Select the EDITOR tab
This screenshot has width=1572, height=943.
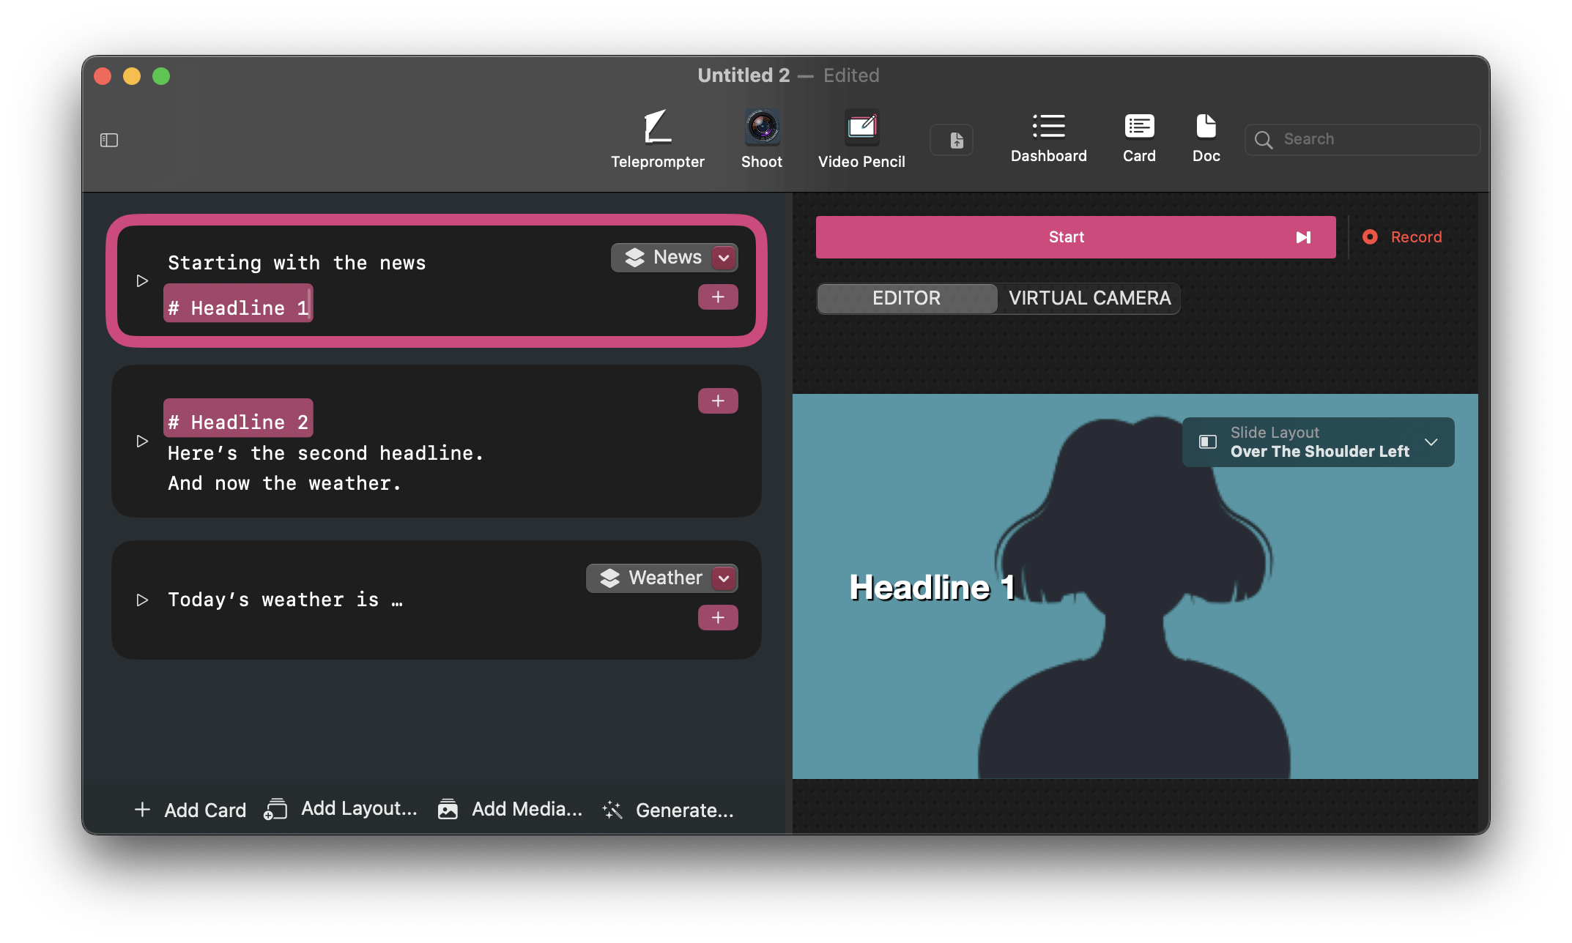tap(906, 298)
